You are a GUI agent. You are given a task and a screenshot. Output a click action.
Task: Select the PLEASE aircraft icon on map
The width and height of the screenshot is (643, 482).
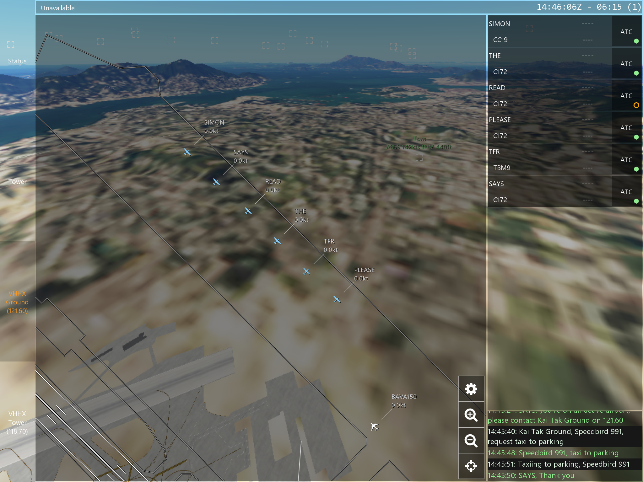coord(337,299)
